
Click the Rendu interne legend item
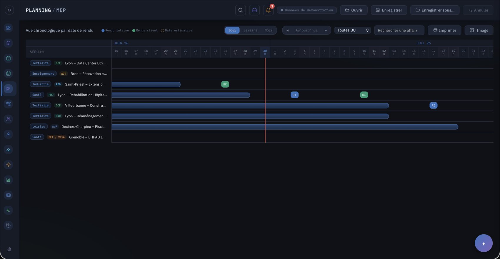[x=115, y=31]
